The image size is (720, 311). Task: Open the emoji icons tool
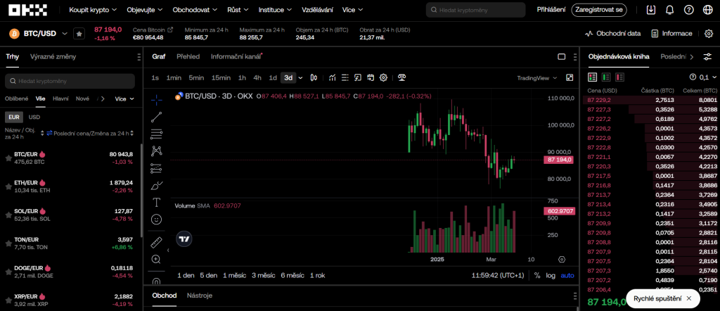coord(156,220)
